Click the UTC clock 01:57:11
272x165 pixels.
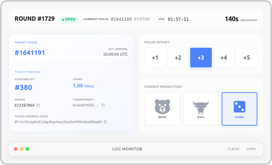[x=178, y=19]
